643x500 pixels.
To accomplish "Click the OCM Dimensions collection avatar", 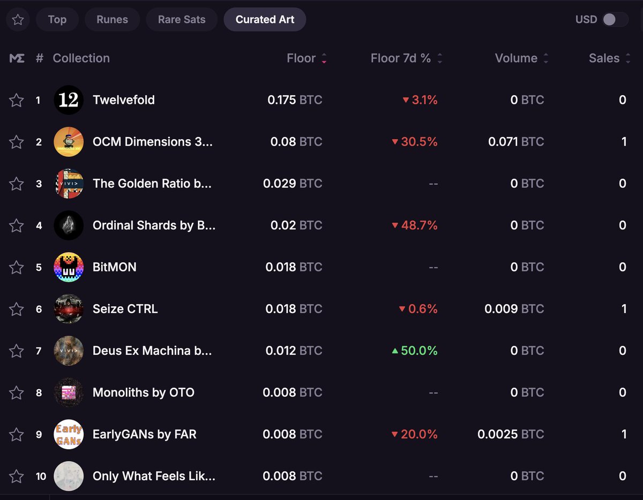I will coord(68,141).
